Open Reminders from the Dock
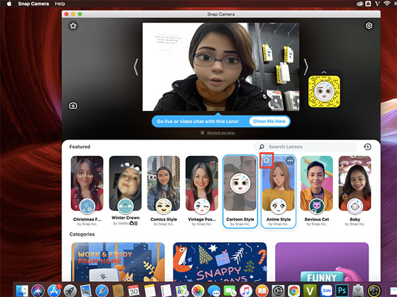Screen dimensions: 397x297 [165, 290]
